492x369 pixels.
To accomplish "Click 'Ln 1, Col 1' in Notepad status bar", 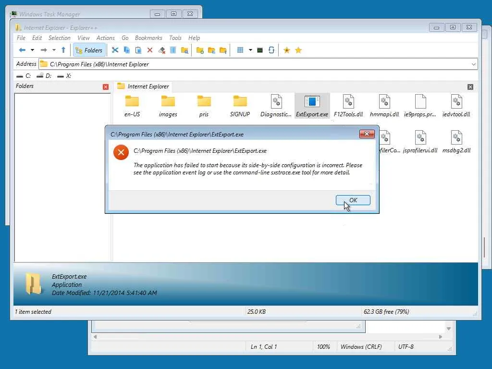I will (264, 347).
